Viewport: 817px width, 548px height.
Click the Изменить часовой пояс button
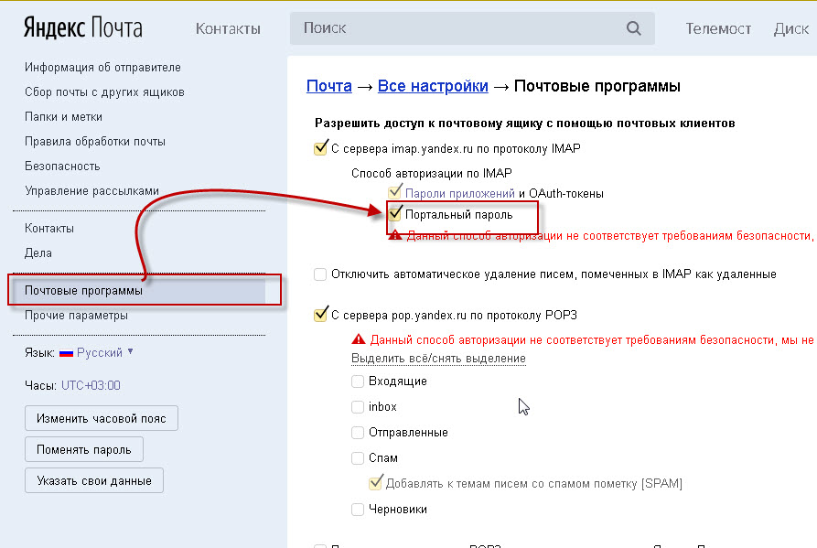tap(101, 418)
